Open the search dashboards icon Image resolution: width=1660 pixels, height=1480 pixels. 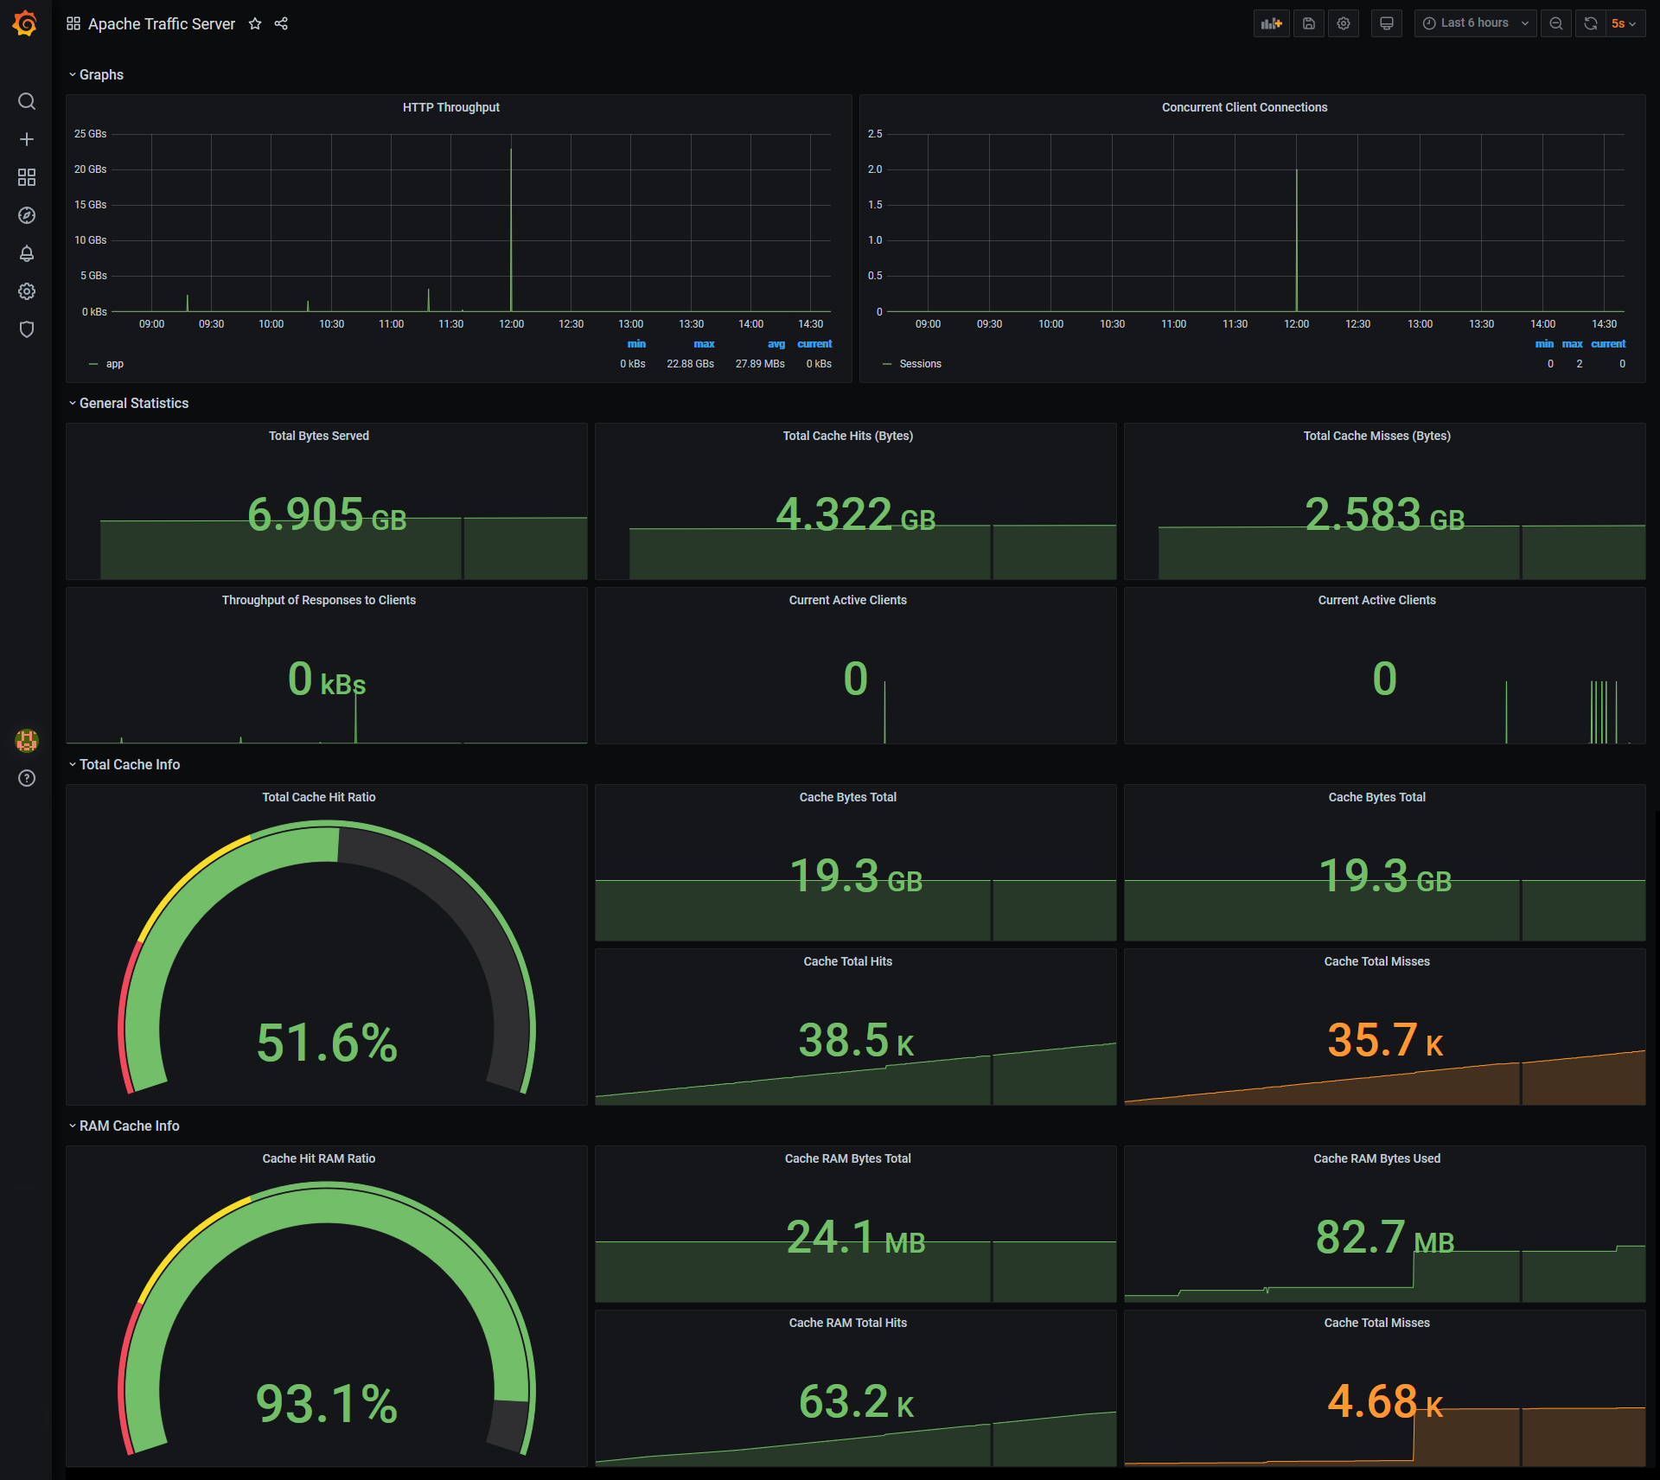(x=27, y=102)
